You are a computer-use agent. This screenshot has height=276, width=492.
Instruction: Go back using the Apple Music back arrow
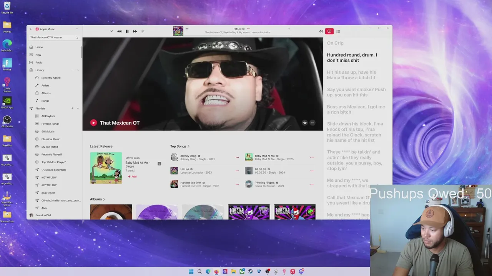[x=31, y=29]
